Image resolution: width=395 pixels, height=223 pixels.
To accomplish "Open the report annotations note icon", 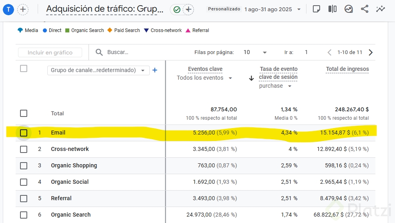I will coord(316,9).
